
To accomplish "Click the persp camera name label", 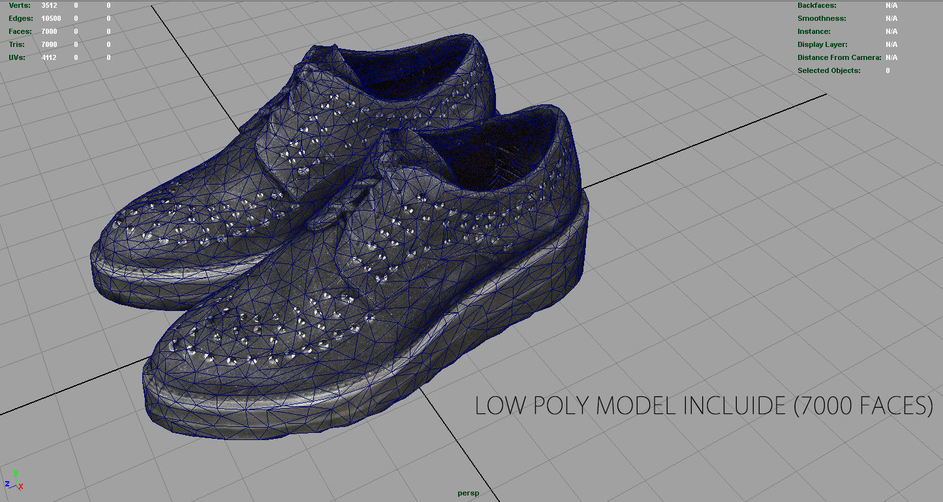I will 468,494.
